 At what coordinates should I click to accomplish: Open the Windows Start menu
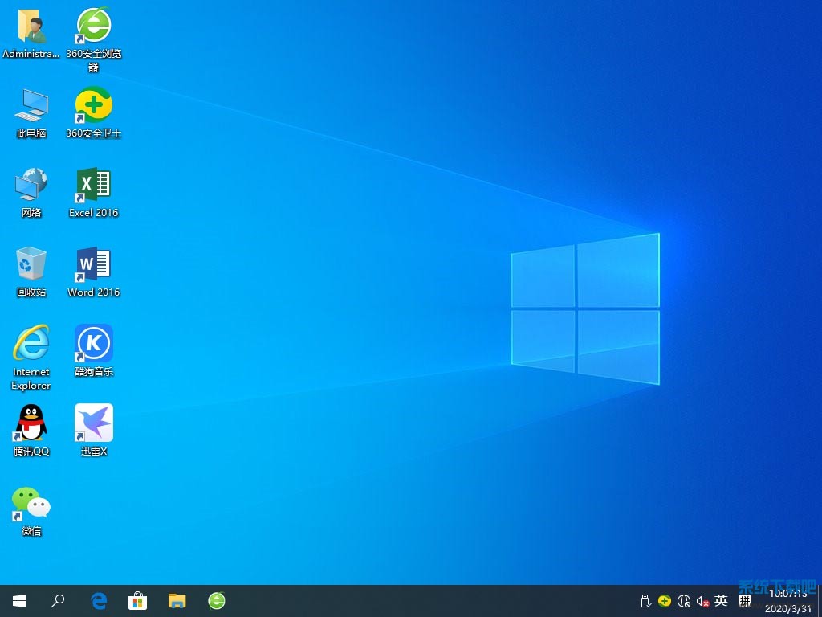[19, 601]
